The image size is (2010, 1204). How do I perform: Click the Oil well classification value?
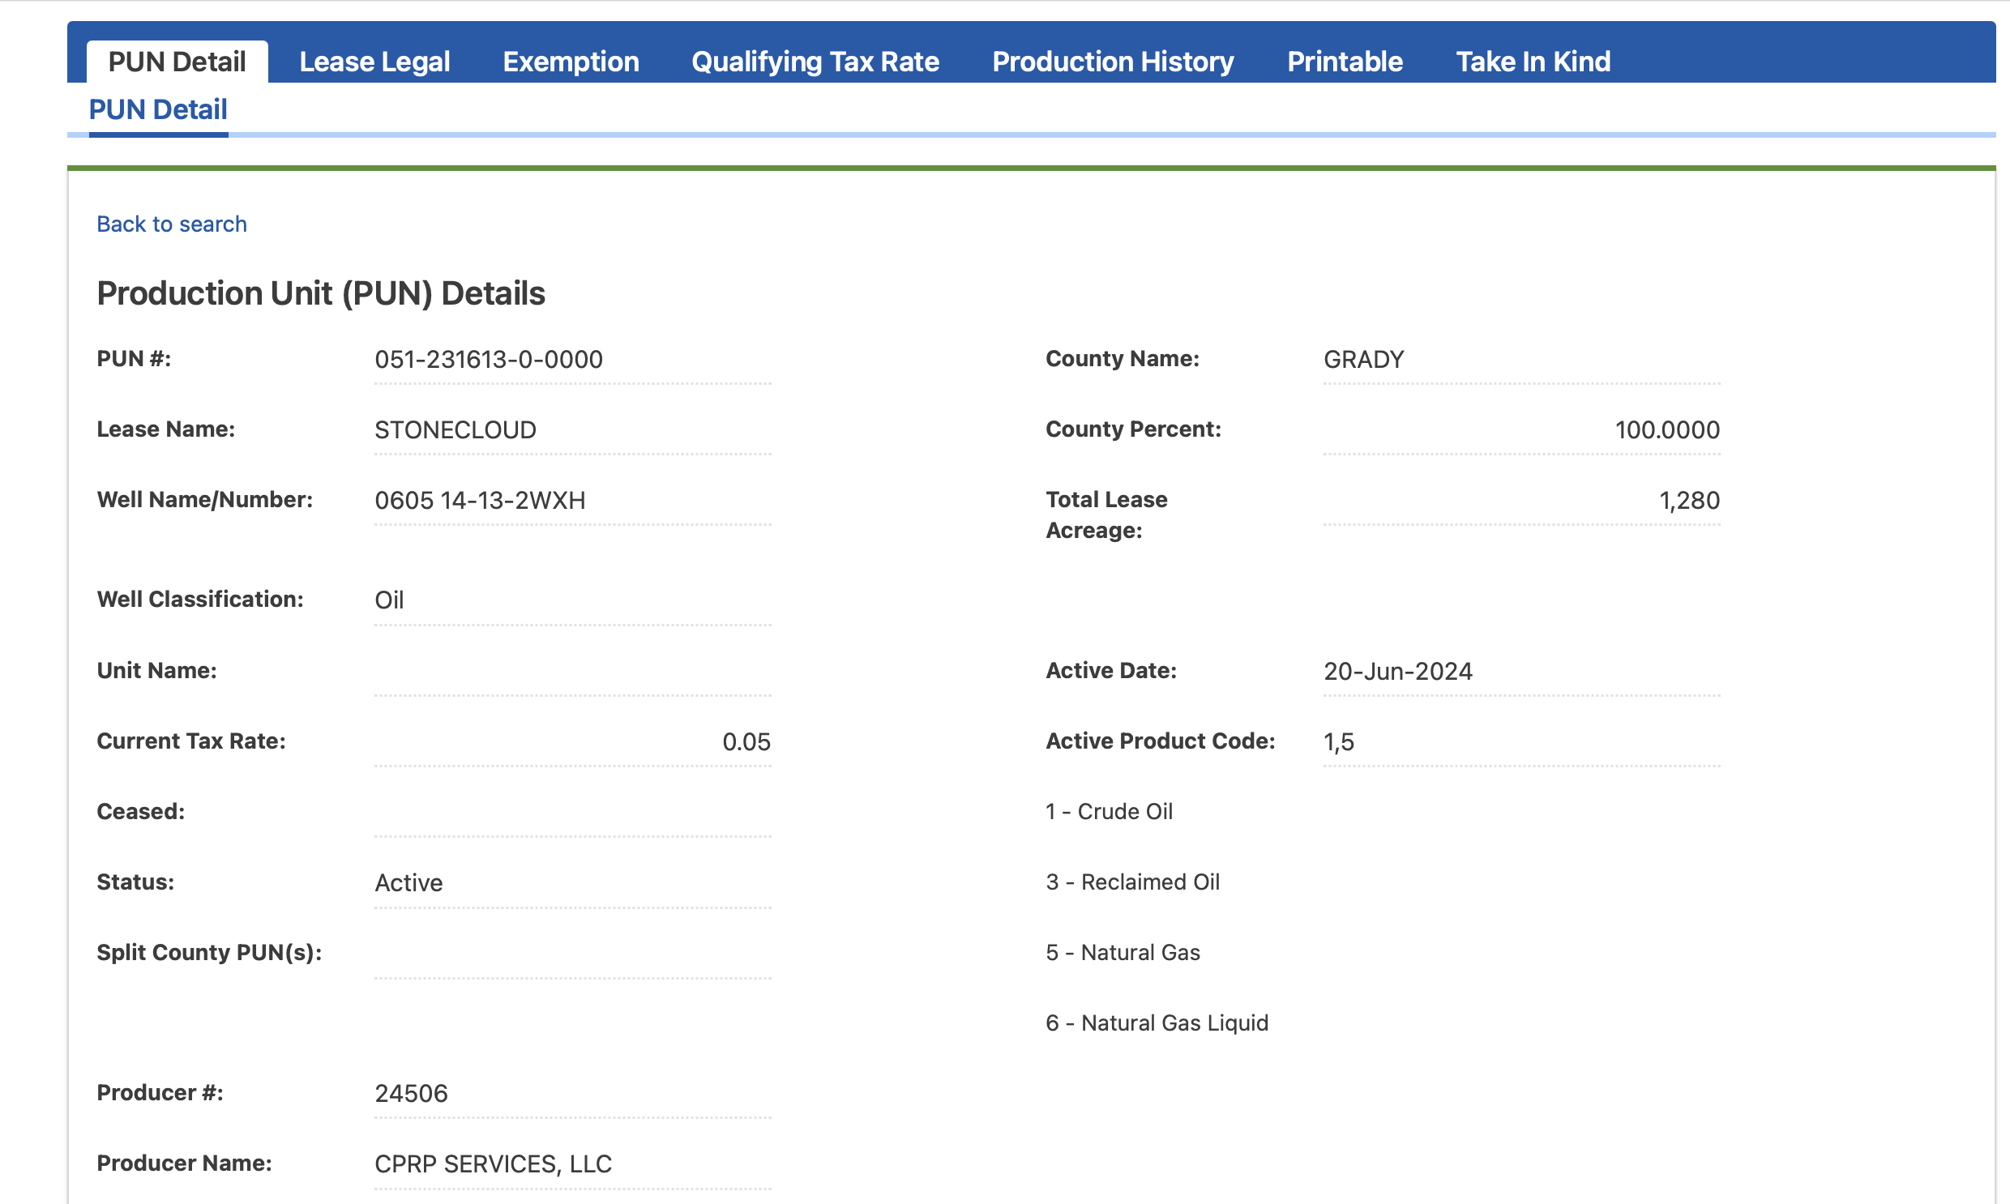[x=389, y=600]
